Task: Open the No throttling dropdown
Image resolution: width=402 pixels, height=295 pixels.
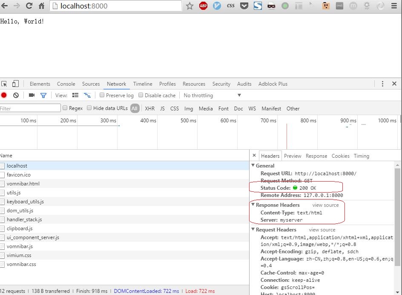Action: click(212, 95)
